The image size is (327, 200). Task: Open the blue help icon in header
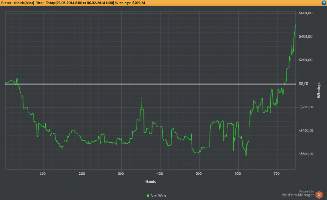click(x=324, y=3)
